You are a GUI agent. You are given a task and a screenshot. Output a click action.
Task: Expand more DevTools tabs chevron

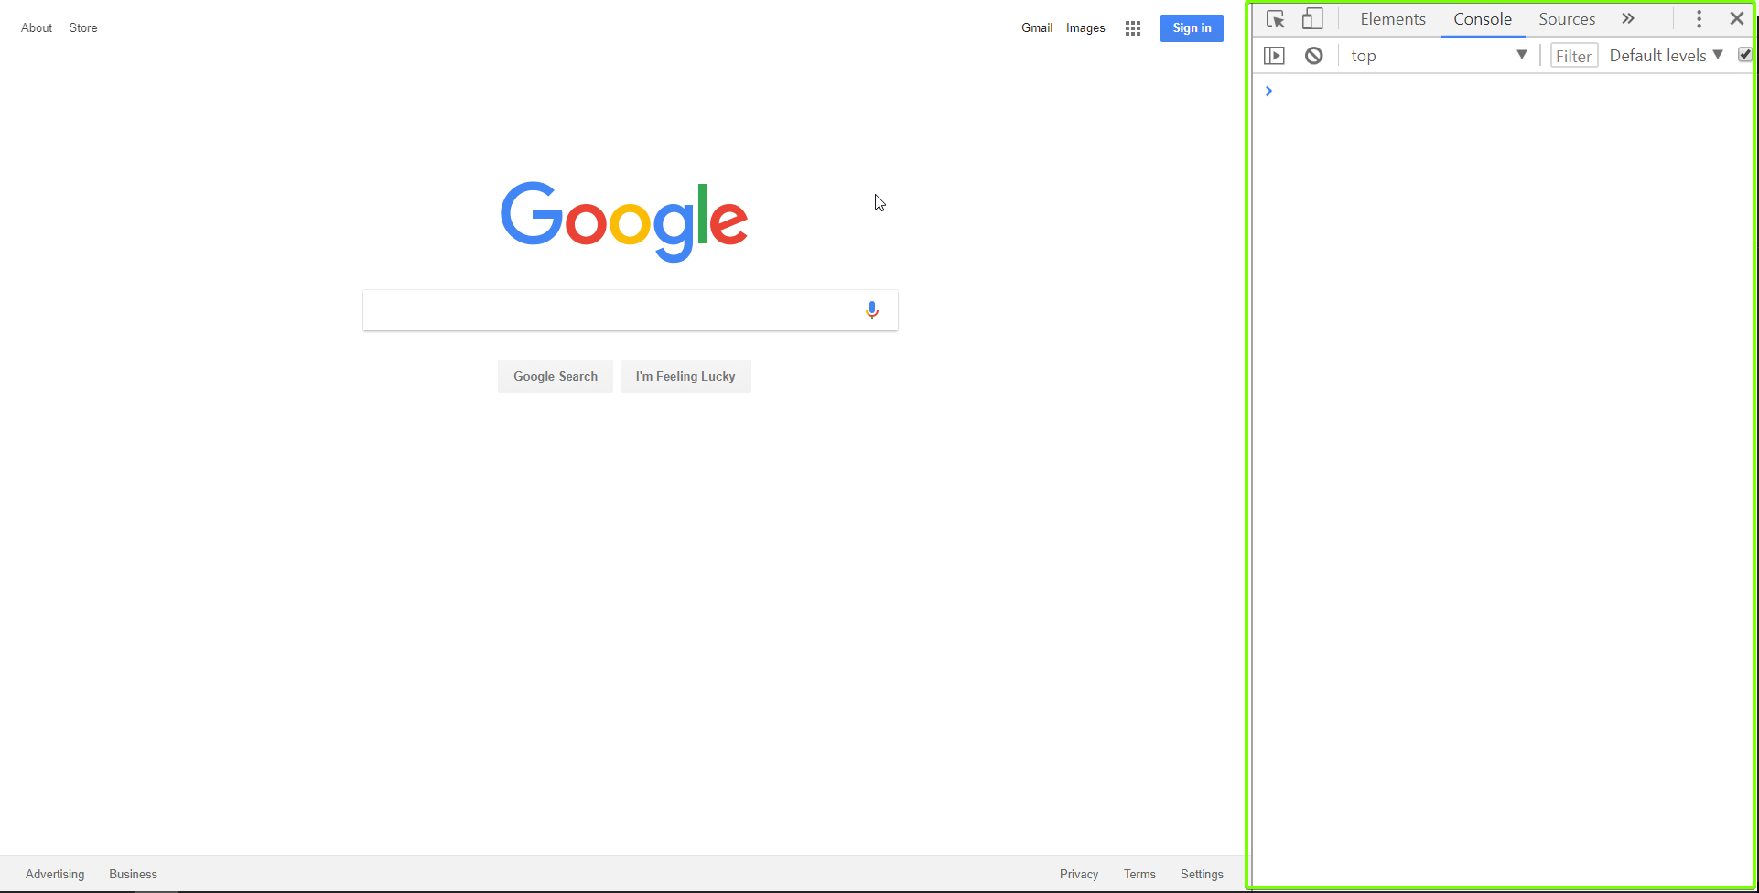click(1628, 18)
